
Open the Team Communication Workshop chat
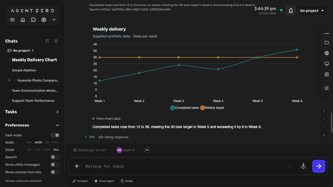35,90
